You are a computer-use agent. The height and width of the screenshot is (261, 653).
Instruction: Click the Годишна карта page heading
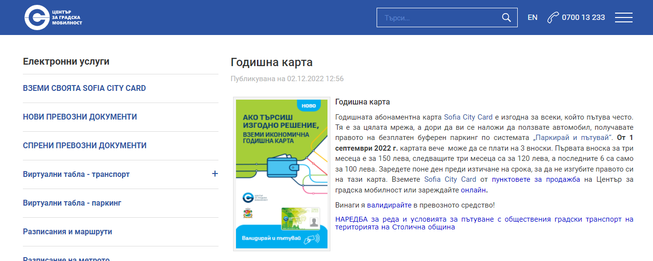coord(272,62)
